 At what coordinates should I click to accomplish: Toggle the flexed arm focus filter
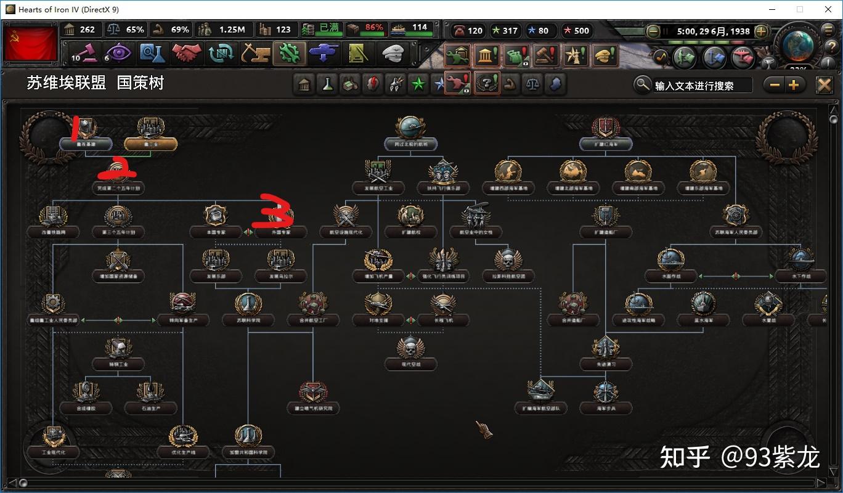[x=510, y=84]
